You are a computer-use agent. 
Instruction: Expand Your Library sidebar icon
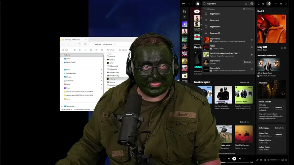click(x=184, y=11)
